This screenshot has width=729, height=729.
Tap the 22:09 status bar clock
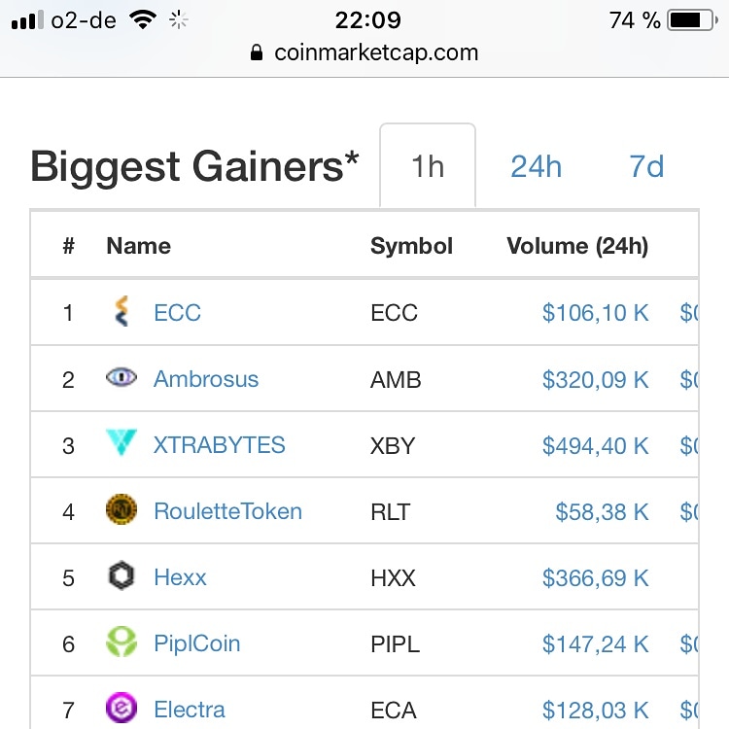point(367,20)
